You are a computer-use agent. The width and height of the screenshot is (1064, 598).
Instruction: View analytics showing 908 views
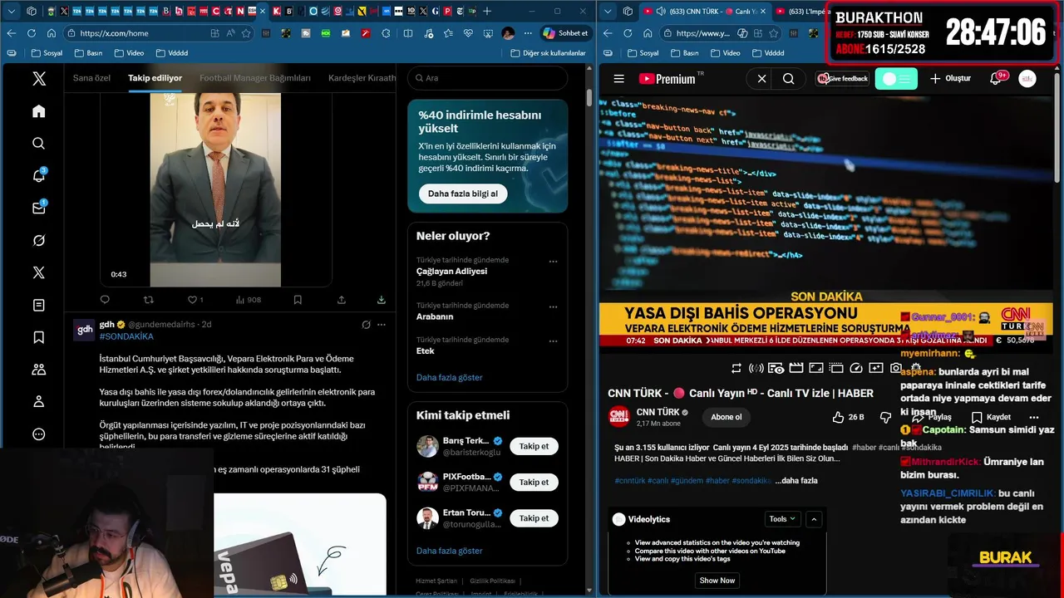point(248,300)
